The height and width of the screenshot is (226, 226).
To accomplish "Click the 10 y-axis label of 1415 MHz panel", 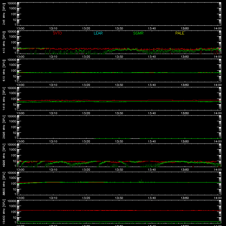I will [14, 105].
